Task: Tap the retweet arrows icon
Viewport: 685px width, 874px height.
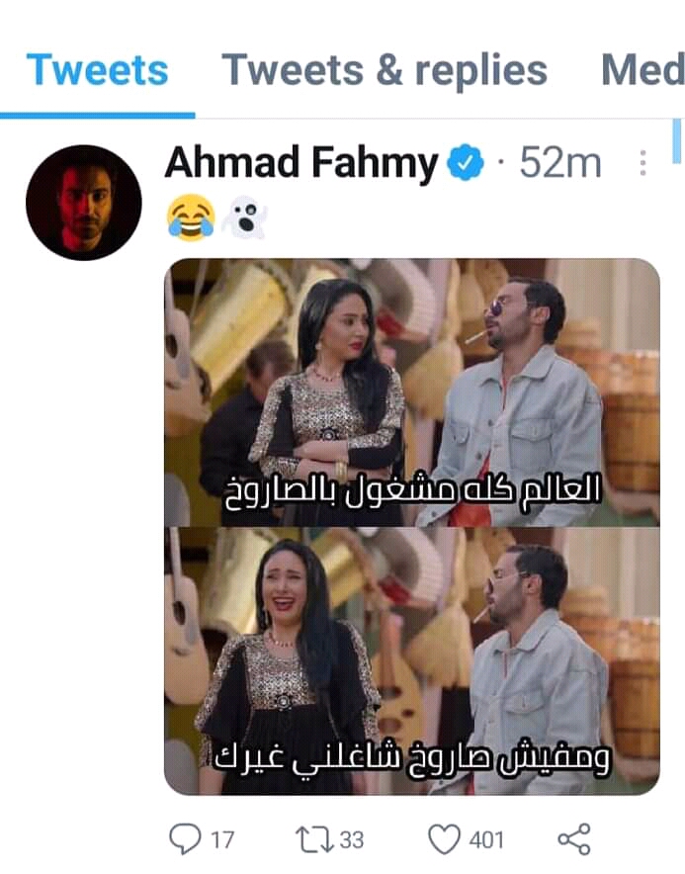Action: tap(313, 839)
